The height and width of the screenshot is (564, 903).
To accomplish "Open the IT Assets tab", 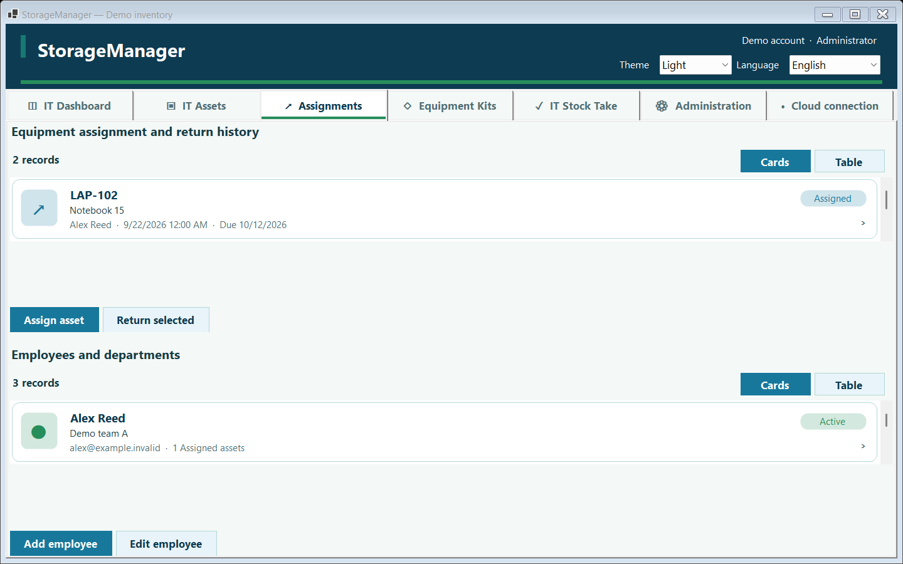I will click(197, 106).
